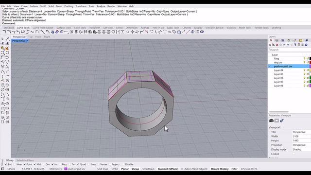Click the Layers panel horizontal scrollbar
Image resolution: width=311 pixels, height=175 pixels.
coord(278,112)
